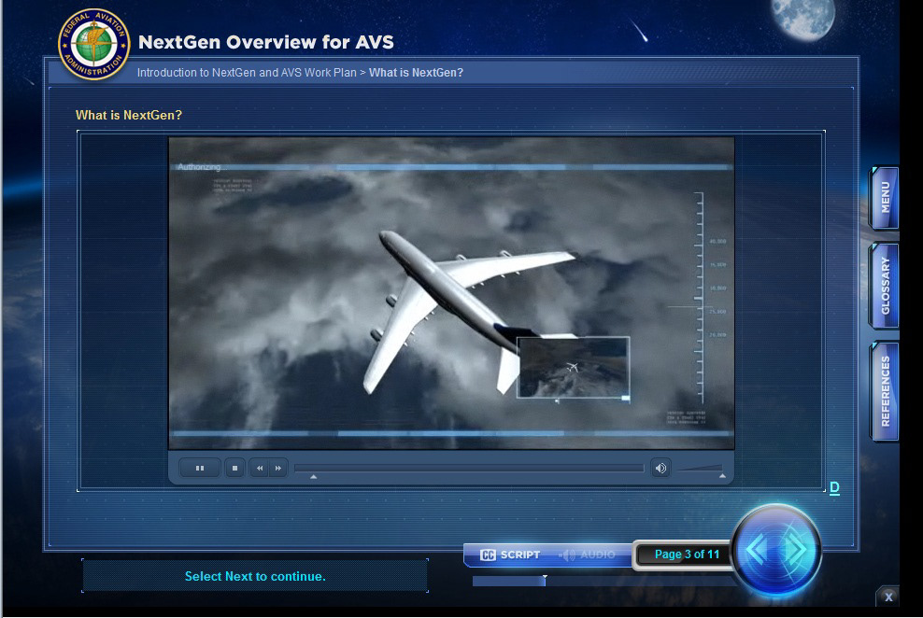Close the course with X button
This screenshot has height=618, width=923.
[888, 597]
